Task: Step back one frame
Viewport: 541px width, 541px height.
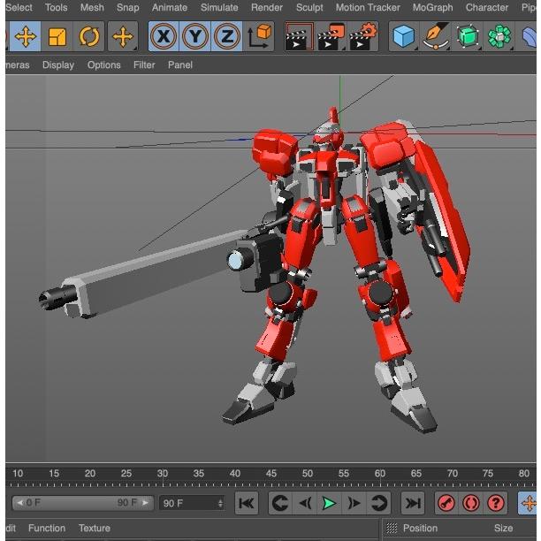Action: point(305,503)
